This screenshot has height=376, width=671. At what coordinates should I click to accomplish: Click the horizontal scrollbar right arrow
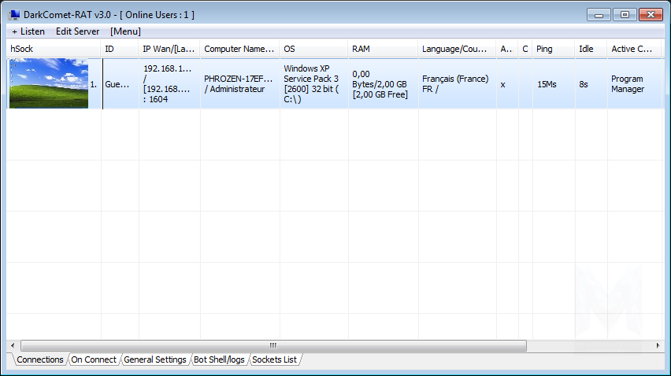tap(658, 345)
